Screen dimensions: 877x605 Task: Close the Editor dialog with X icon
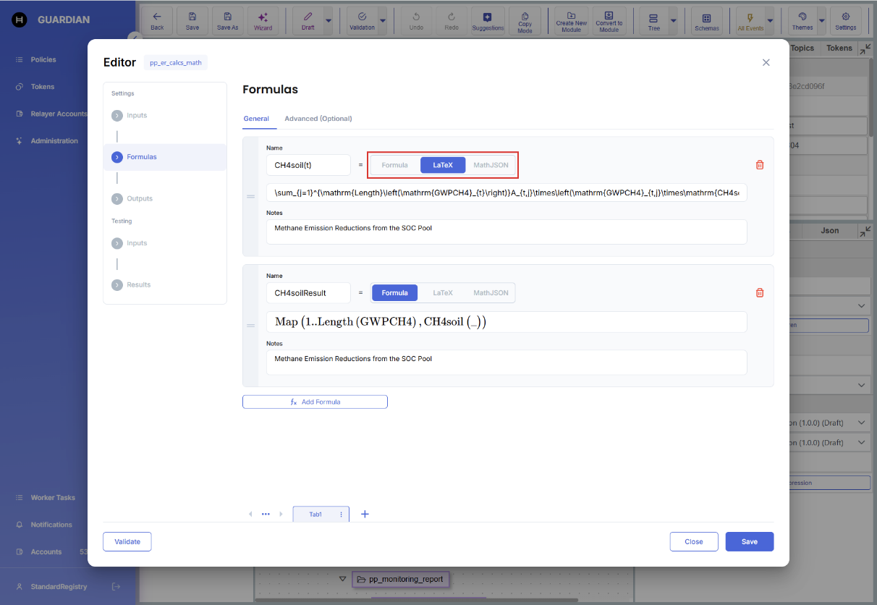click(x=766, y=63)
